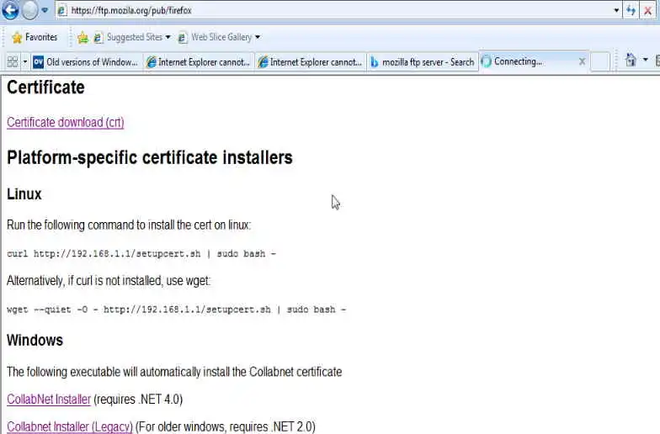Open a new tab with the blank tab button
Screen dimensions: 660x434
599,62
